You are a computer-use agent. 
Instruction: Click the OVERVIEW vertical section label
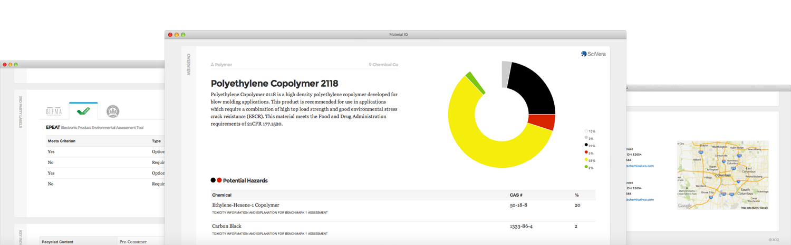(188, 64)
